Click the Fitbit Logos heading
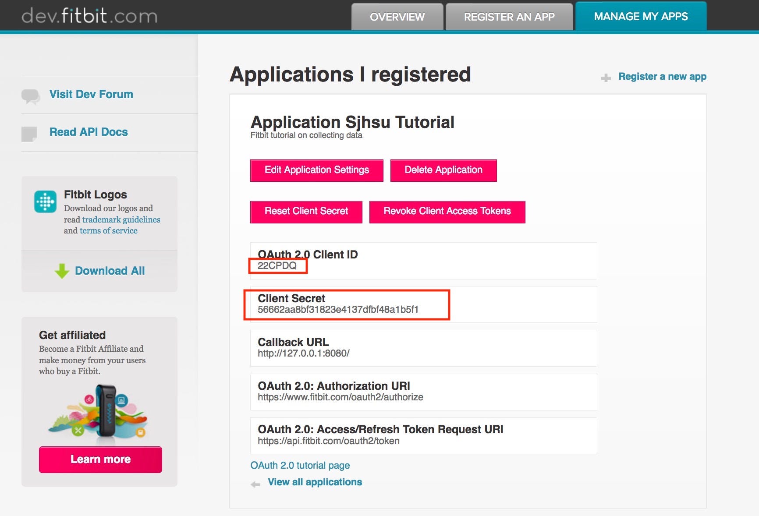Screen dimensions: 759x516 (x=96, y=194)
